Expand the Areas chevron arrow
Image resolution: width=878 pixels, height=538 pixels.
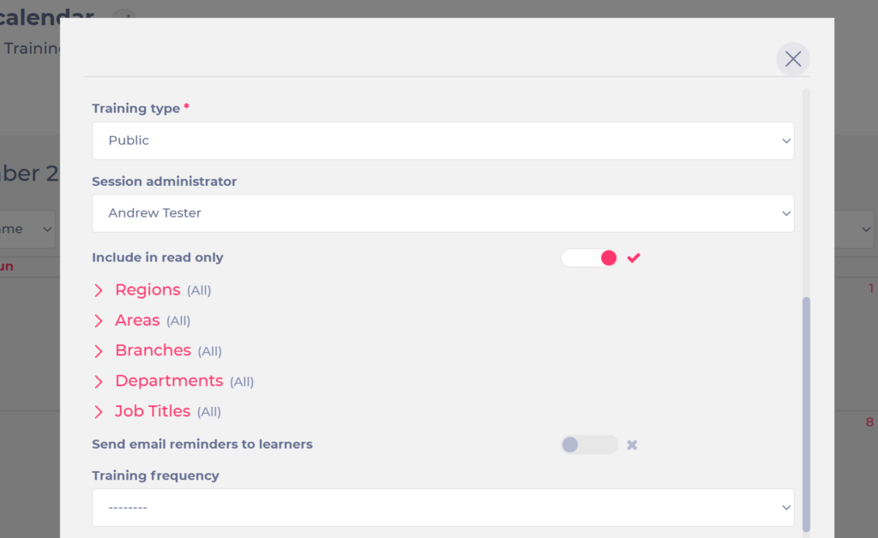click(x=99, y=320)
